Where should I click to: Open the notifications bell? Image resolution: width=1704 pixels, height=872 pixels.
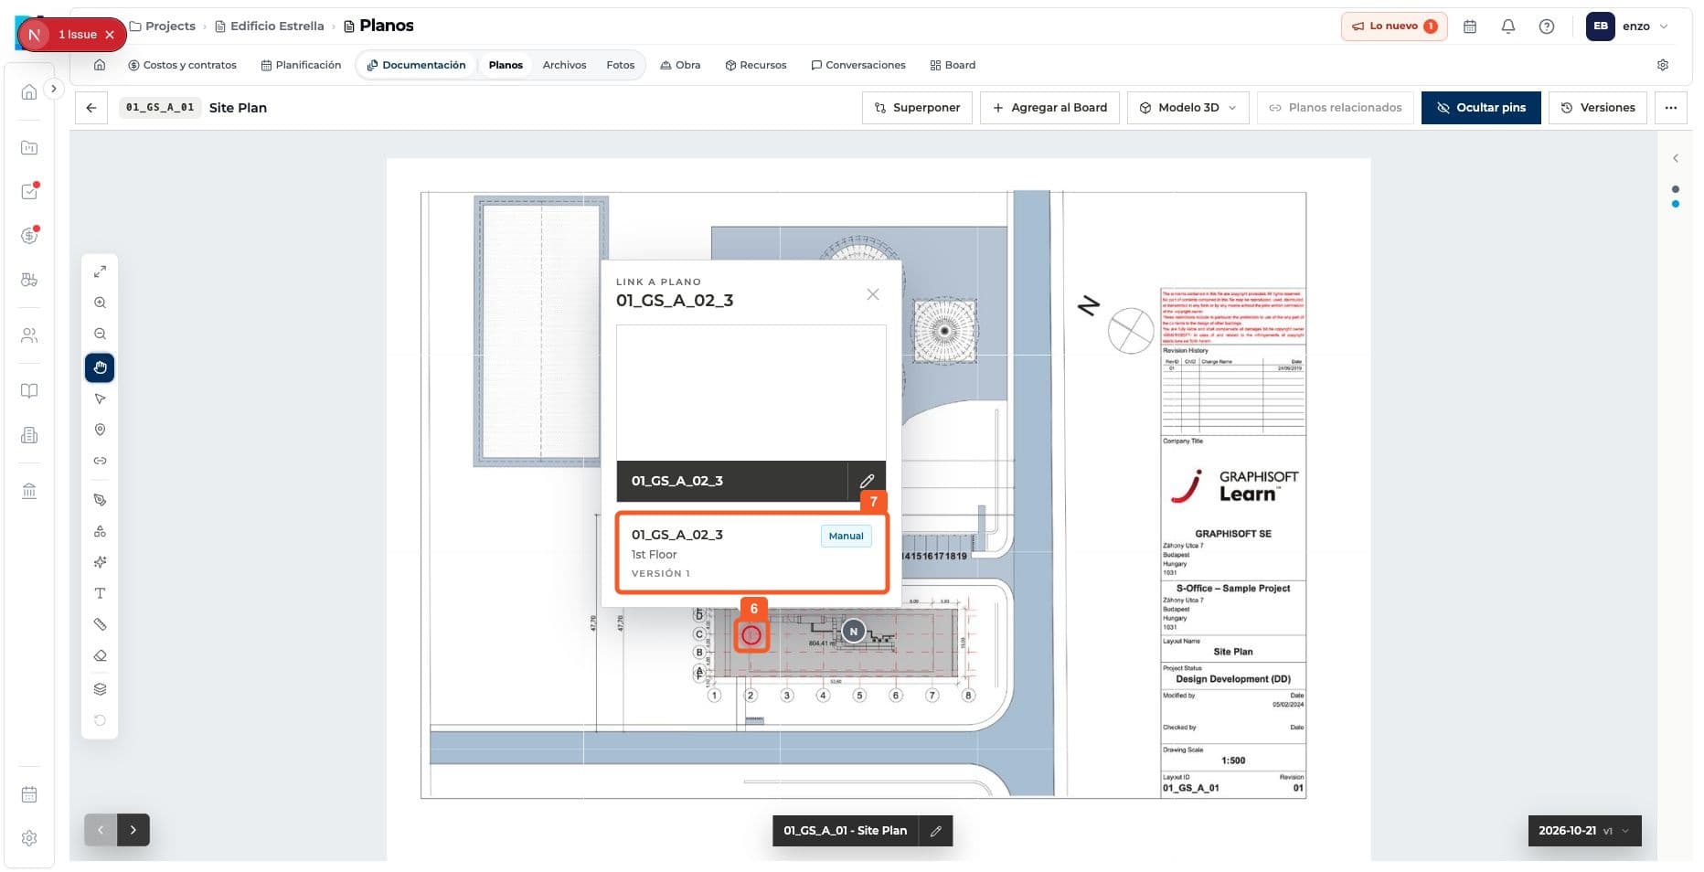pos(1508,27)
